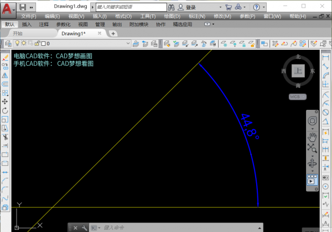This screenshot has height=232, width=332.
Task: Open the sign-in 登录 dropdown
Action: 220,7
